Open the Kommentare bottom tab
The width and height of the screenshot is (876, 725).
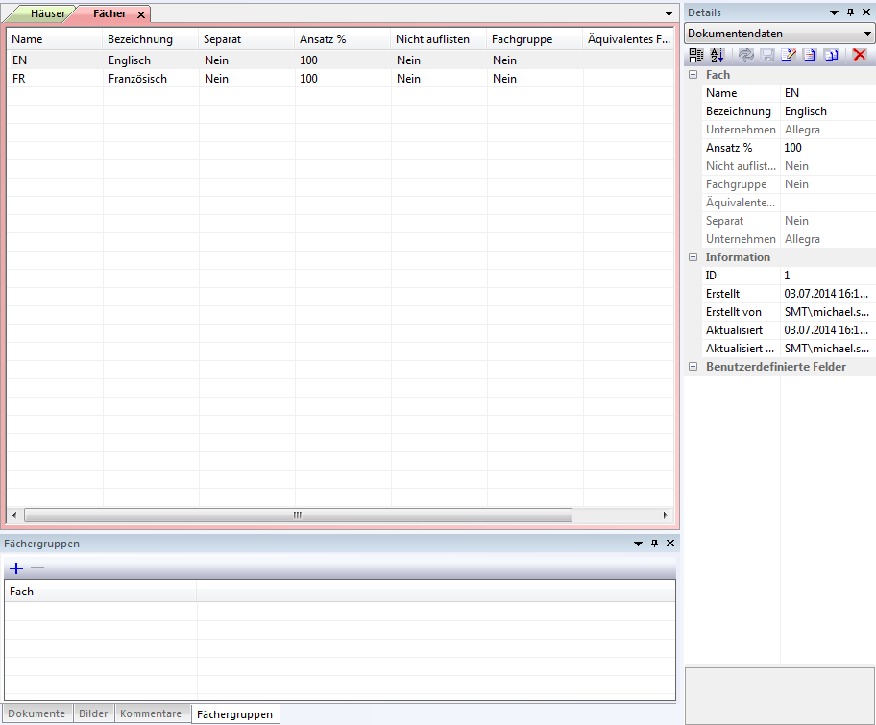pyautogui.click(x=151, y=713)
